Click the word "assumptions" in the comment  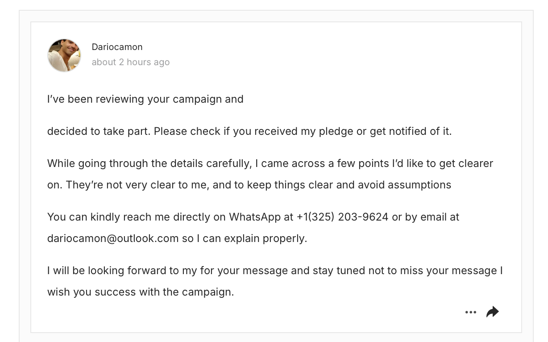point(419,185)
